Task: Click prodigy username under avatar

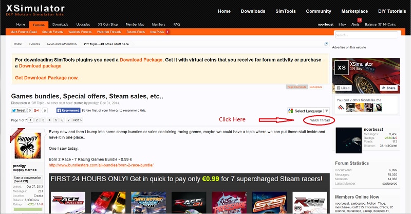Action: [20, 166]
